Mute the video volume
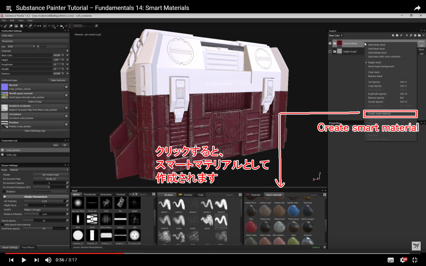The width and height of the screenshot is (426, 266). (48, 260)
